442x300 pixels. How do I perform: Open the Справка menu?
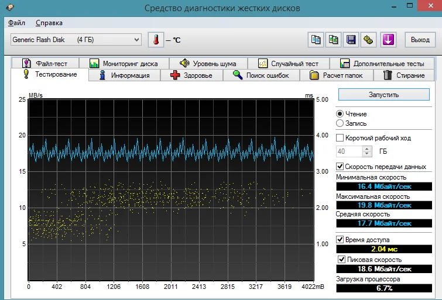pyautogui.click(x=49, y=23)
